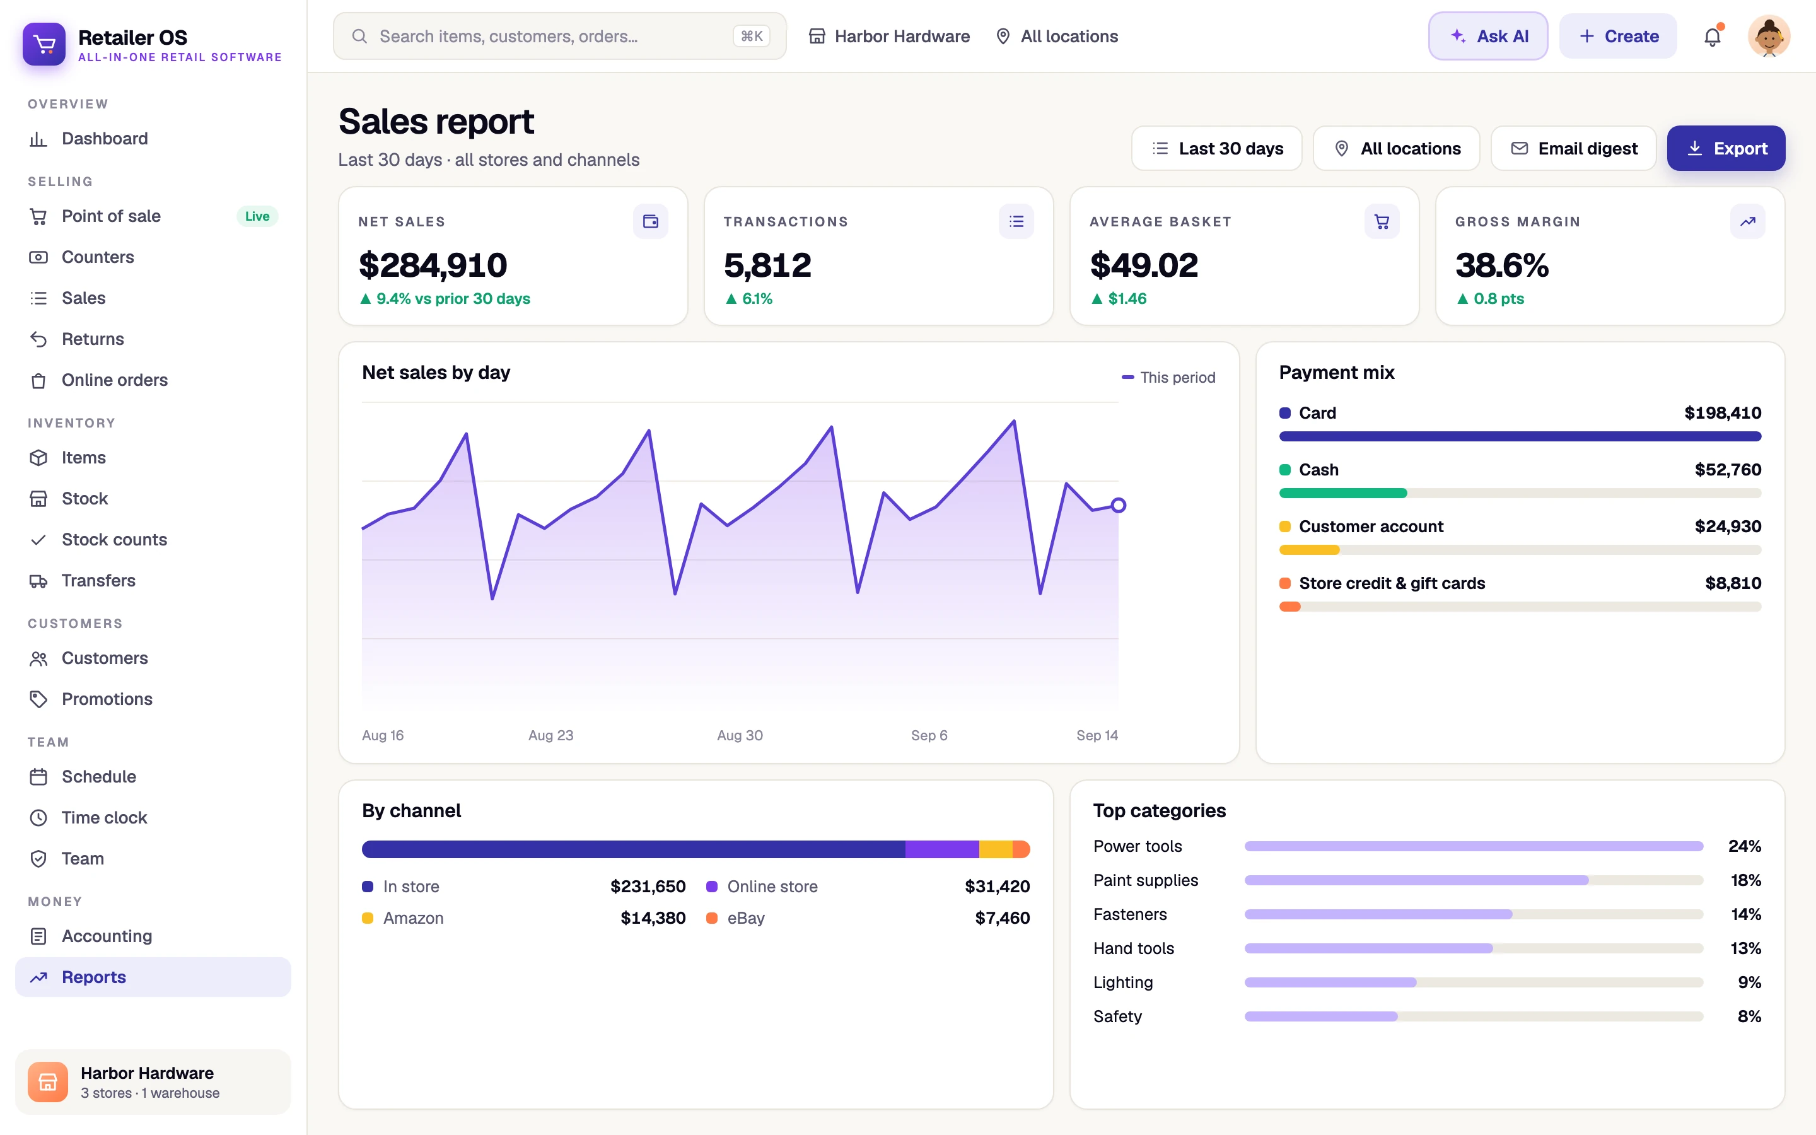Click the Paint supplies category row
The image size is (1816, 1135).
pyautogui.click(x=1426, y=880)
